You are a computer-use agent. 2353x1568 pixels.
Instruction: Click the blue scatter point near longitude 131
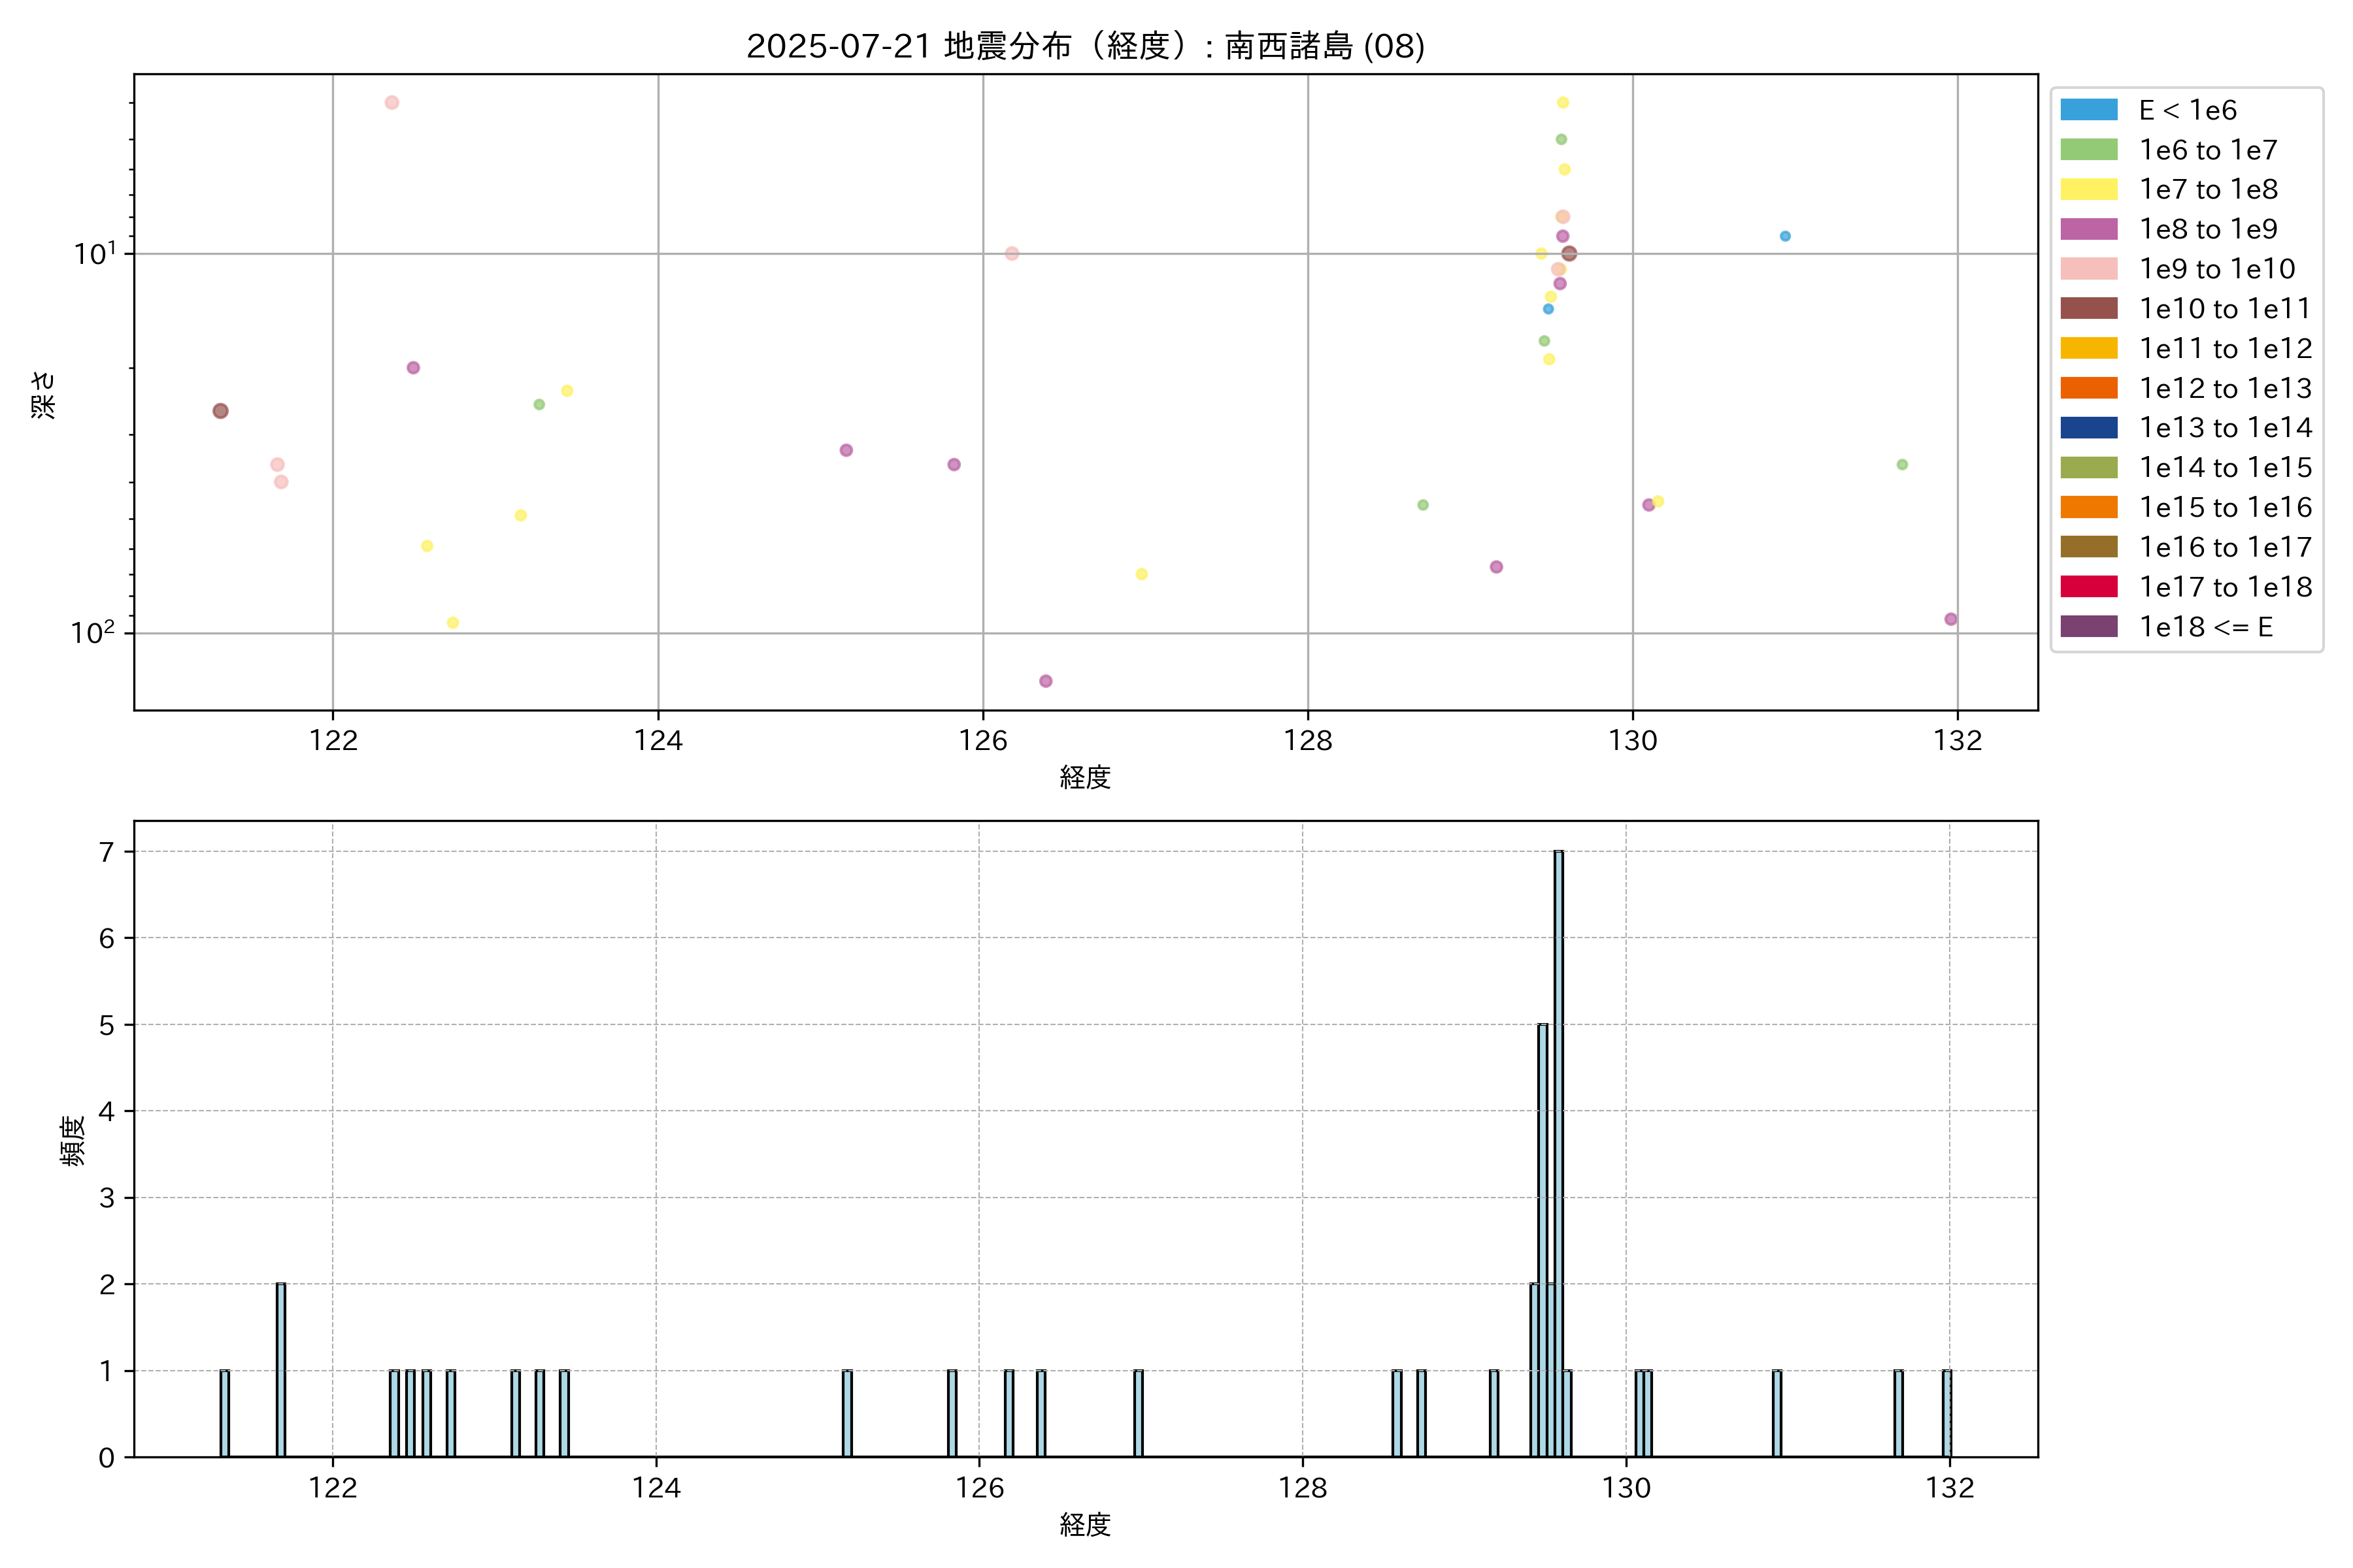(1785, 236)
